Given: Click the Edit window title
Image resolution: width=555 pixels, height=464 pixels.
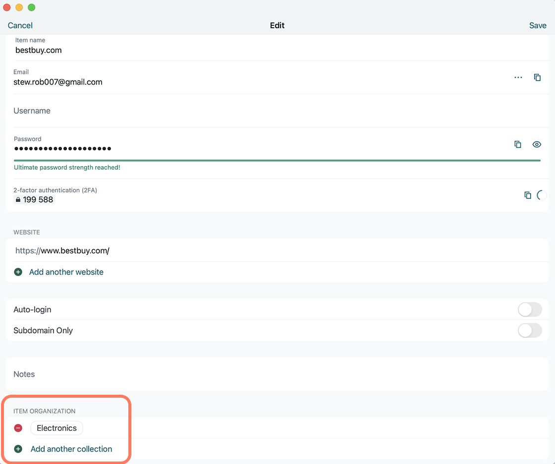Looking at the screenshot, I should 277,25.
